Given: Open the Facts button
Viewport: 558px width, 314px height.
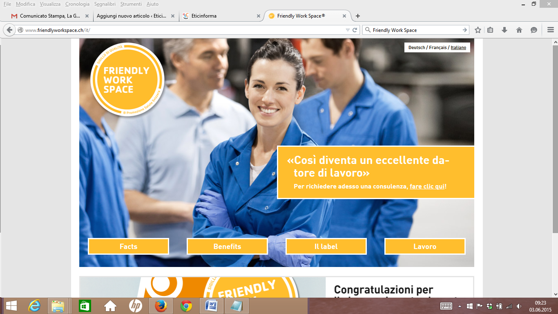Looking at the screenshot, I should point(128,247).
